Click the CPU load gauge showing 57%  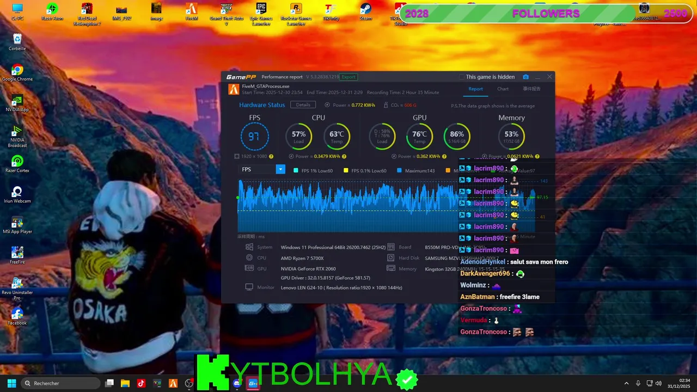point(298,136)
